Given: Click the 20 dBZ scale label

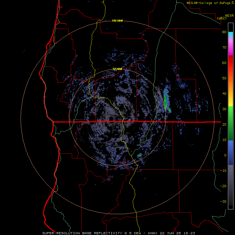Looking at the screenshot, I should (224, 124).
